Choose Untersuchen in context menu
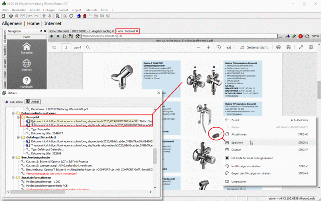Viewport: 321px width, 201px height. pos(269,181)
